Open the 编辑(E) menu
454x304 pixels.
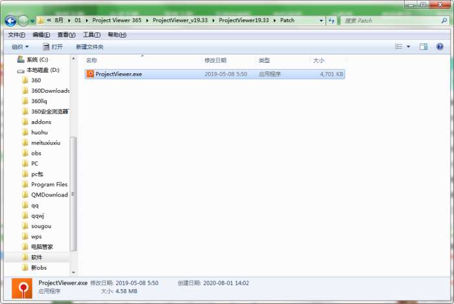[42, 35]
